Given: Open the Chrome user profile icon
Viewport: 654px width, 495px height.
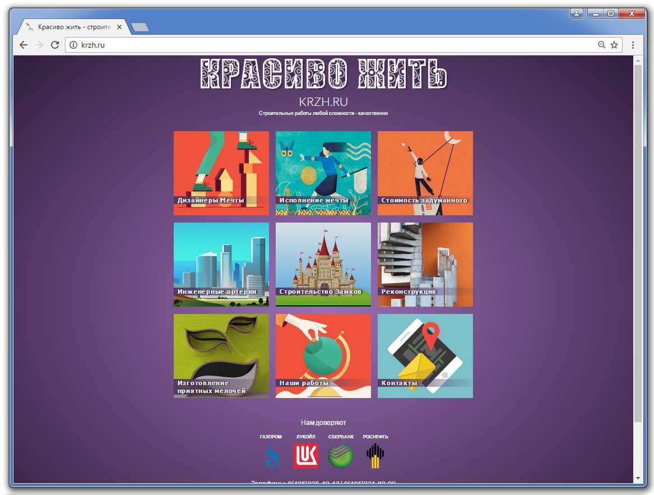Looking at the screenshot, I should tap(577, 14).
